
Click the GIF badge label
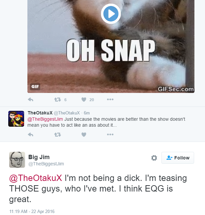pos(35,87)
